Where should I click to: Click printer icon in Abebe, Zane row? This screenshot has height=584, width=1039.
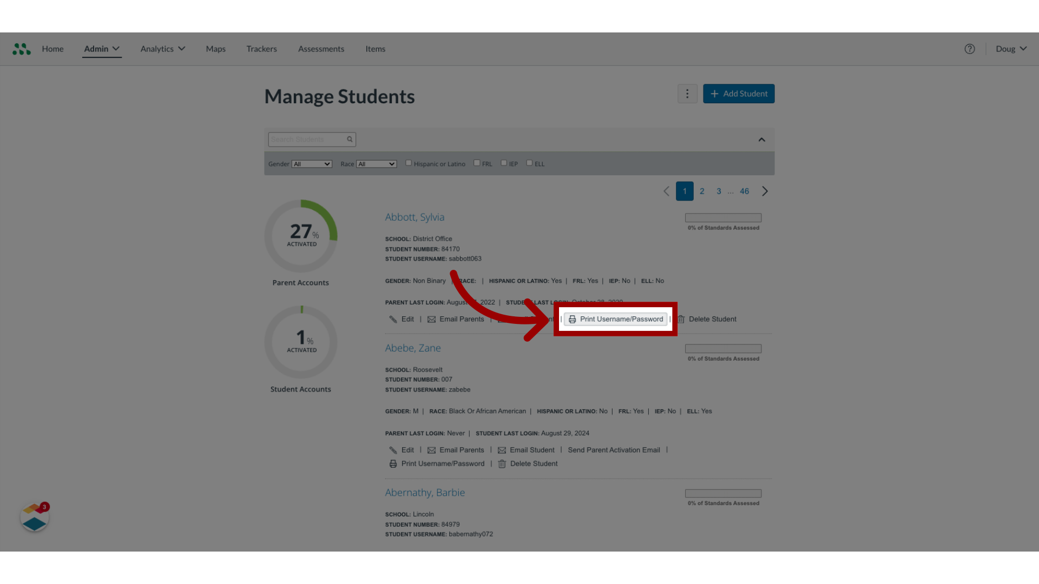point(393,464)
